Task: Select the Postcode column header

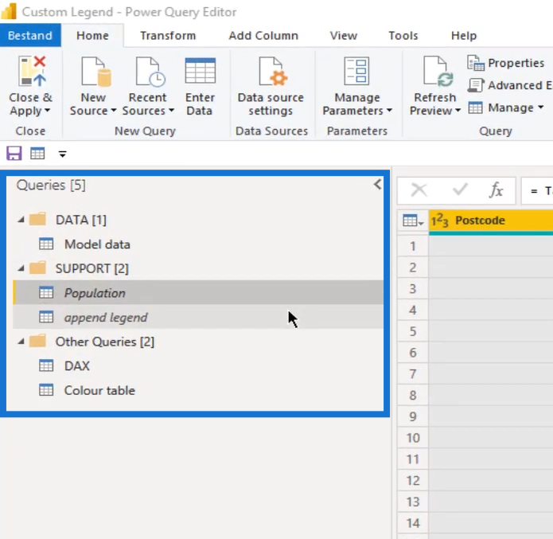Action: tap(491, 221)
